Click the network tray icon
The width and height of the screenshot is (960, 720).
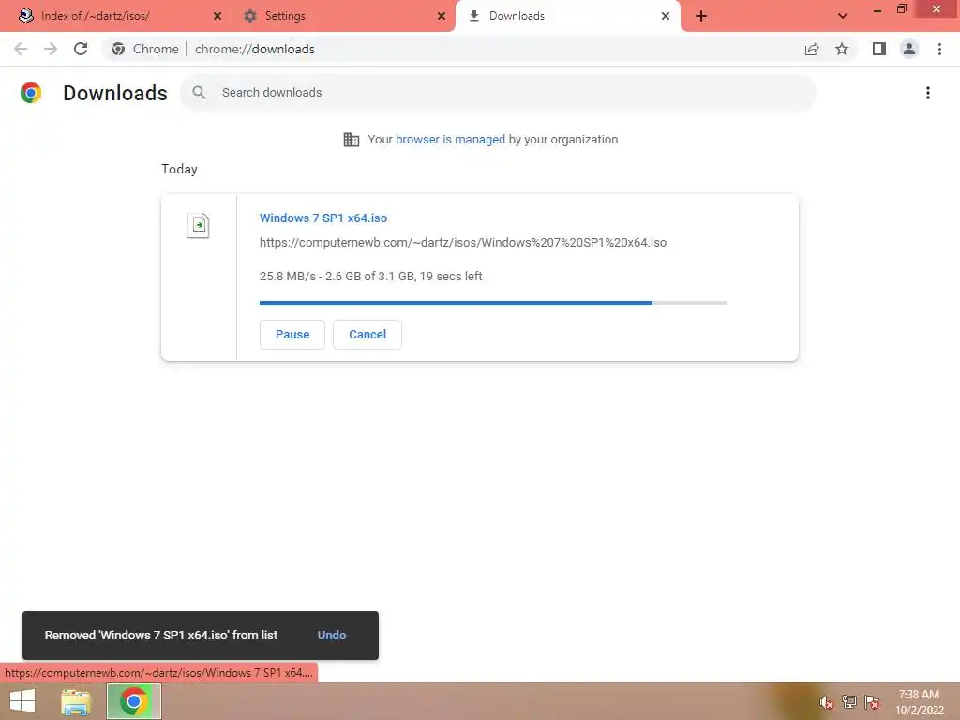click(x=849, y=701)
